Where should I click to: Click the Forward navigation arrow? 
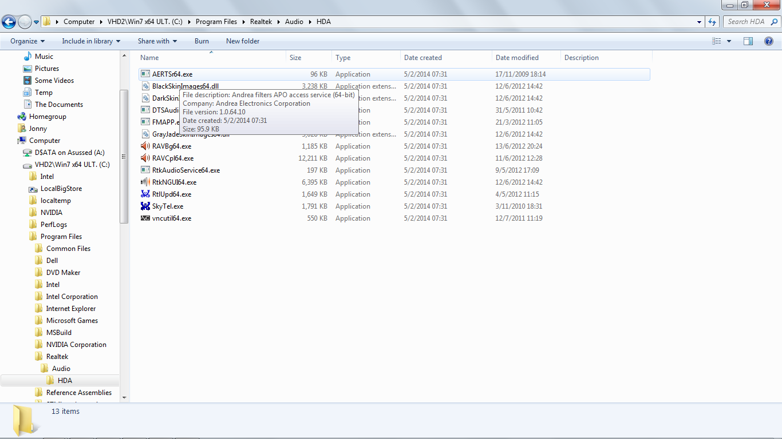(25, 22)
